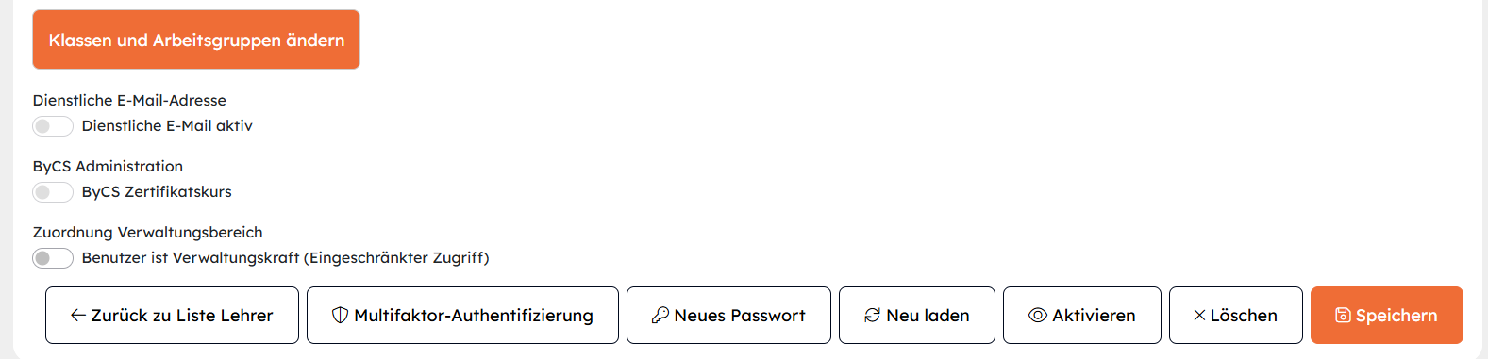Click the shield icon for Multifaktor-Authentifizierung
Viewport: 1488px width, 359px height.
click(x=341, y=316)
